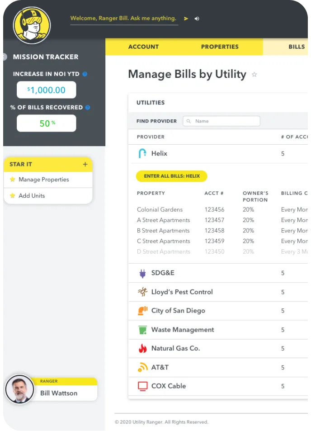Screen dimensions: 311x431
Task: Click account number 123459
Action: 214,241
